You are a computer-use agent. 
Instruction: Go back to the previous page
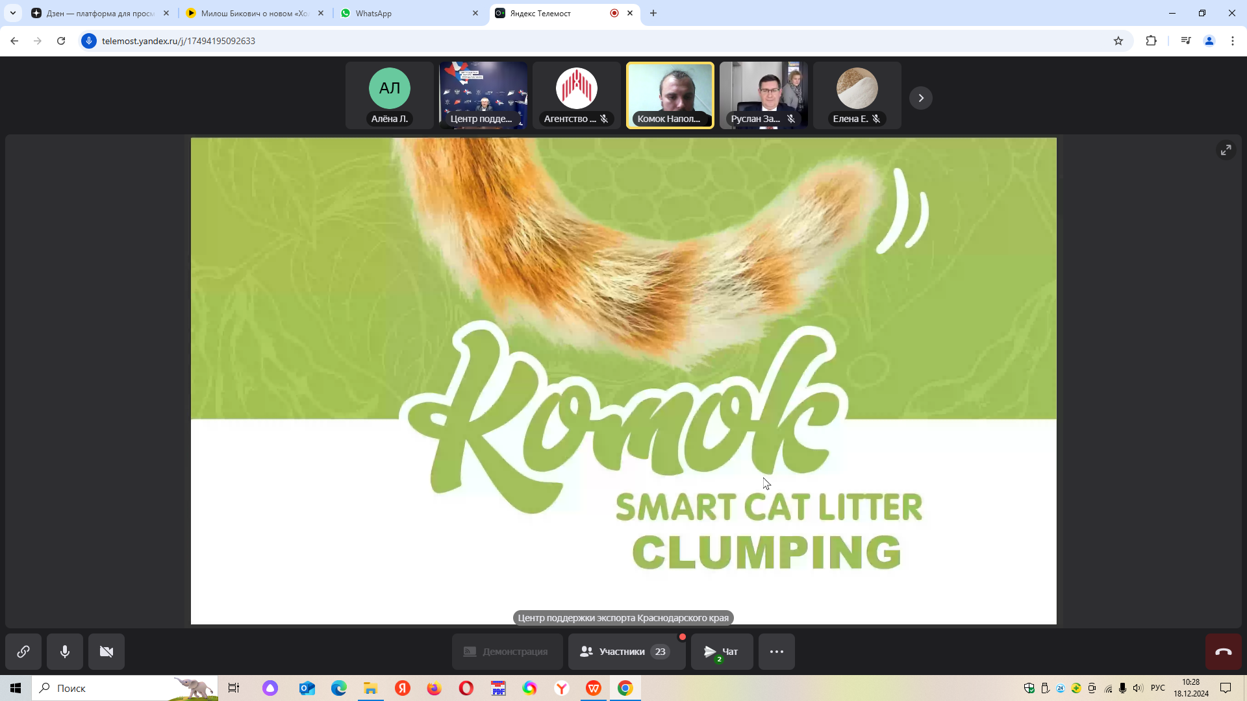click(14, 41)
